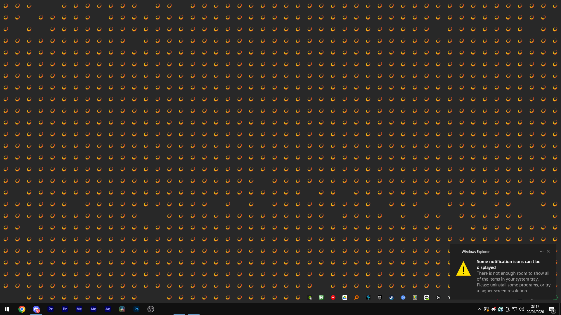
Task: Open OBS Studio from the taskbar
Action: (x=151, y=309)
